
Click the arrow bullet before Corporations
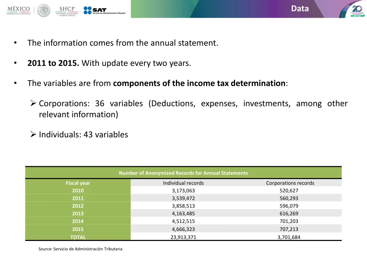tap(33, 103)
